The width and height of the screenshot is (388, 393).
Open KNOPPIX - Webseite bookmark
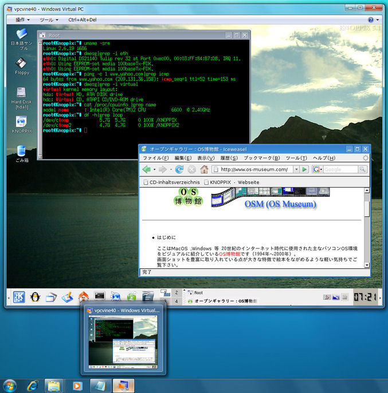pos(232,182)
